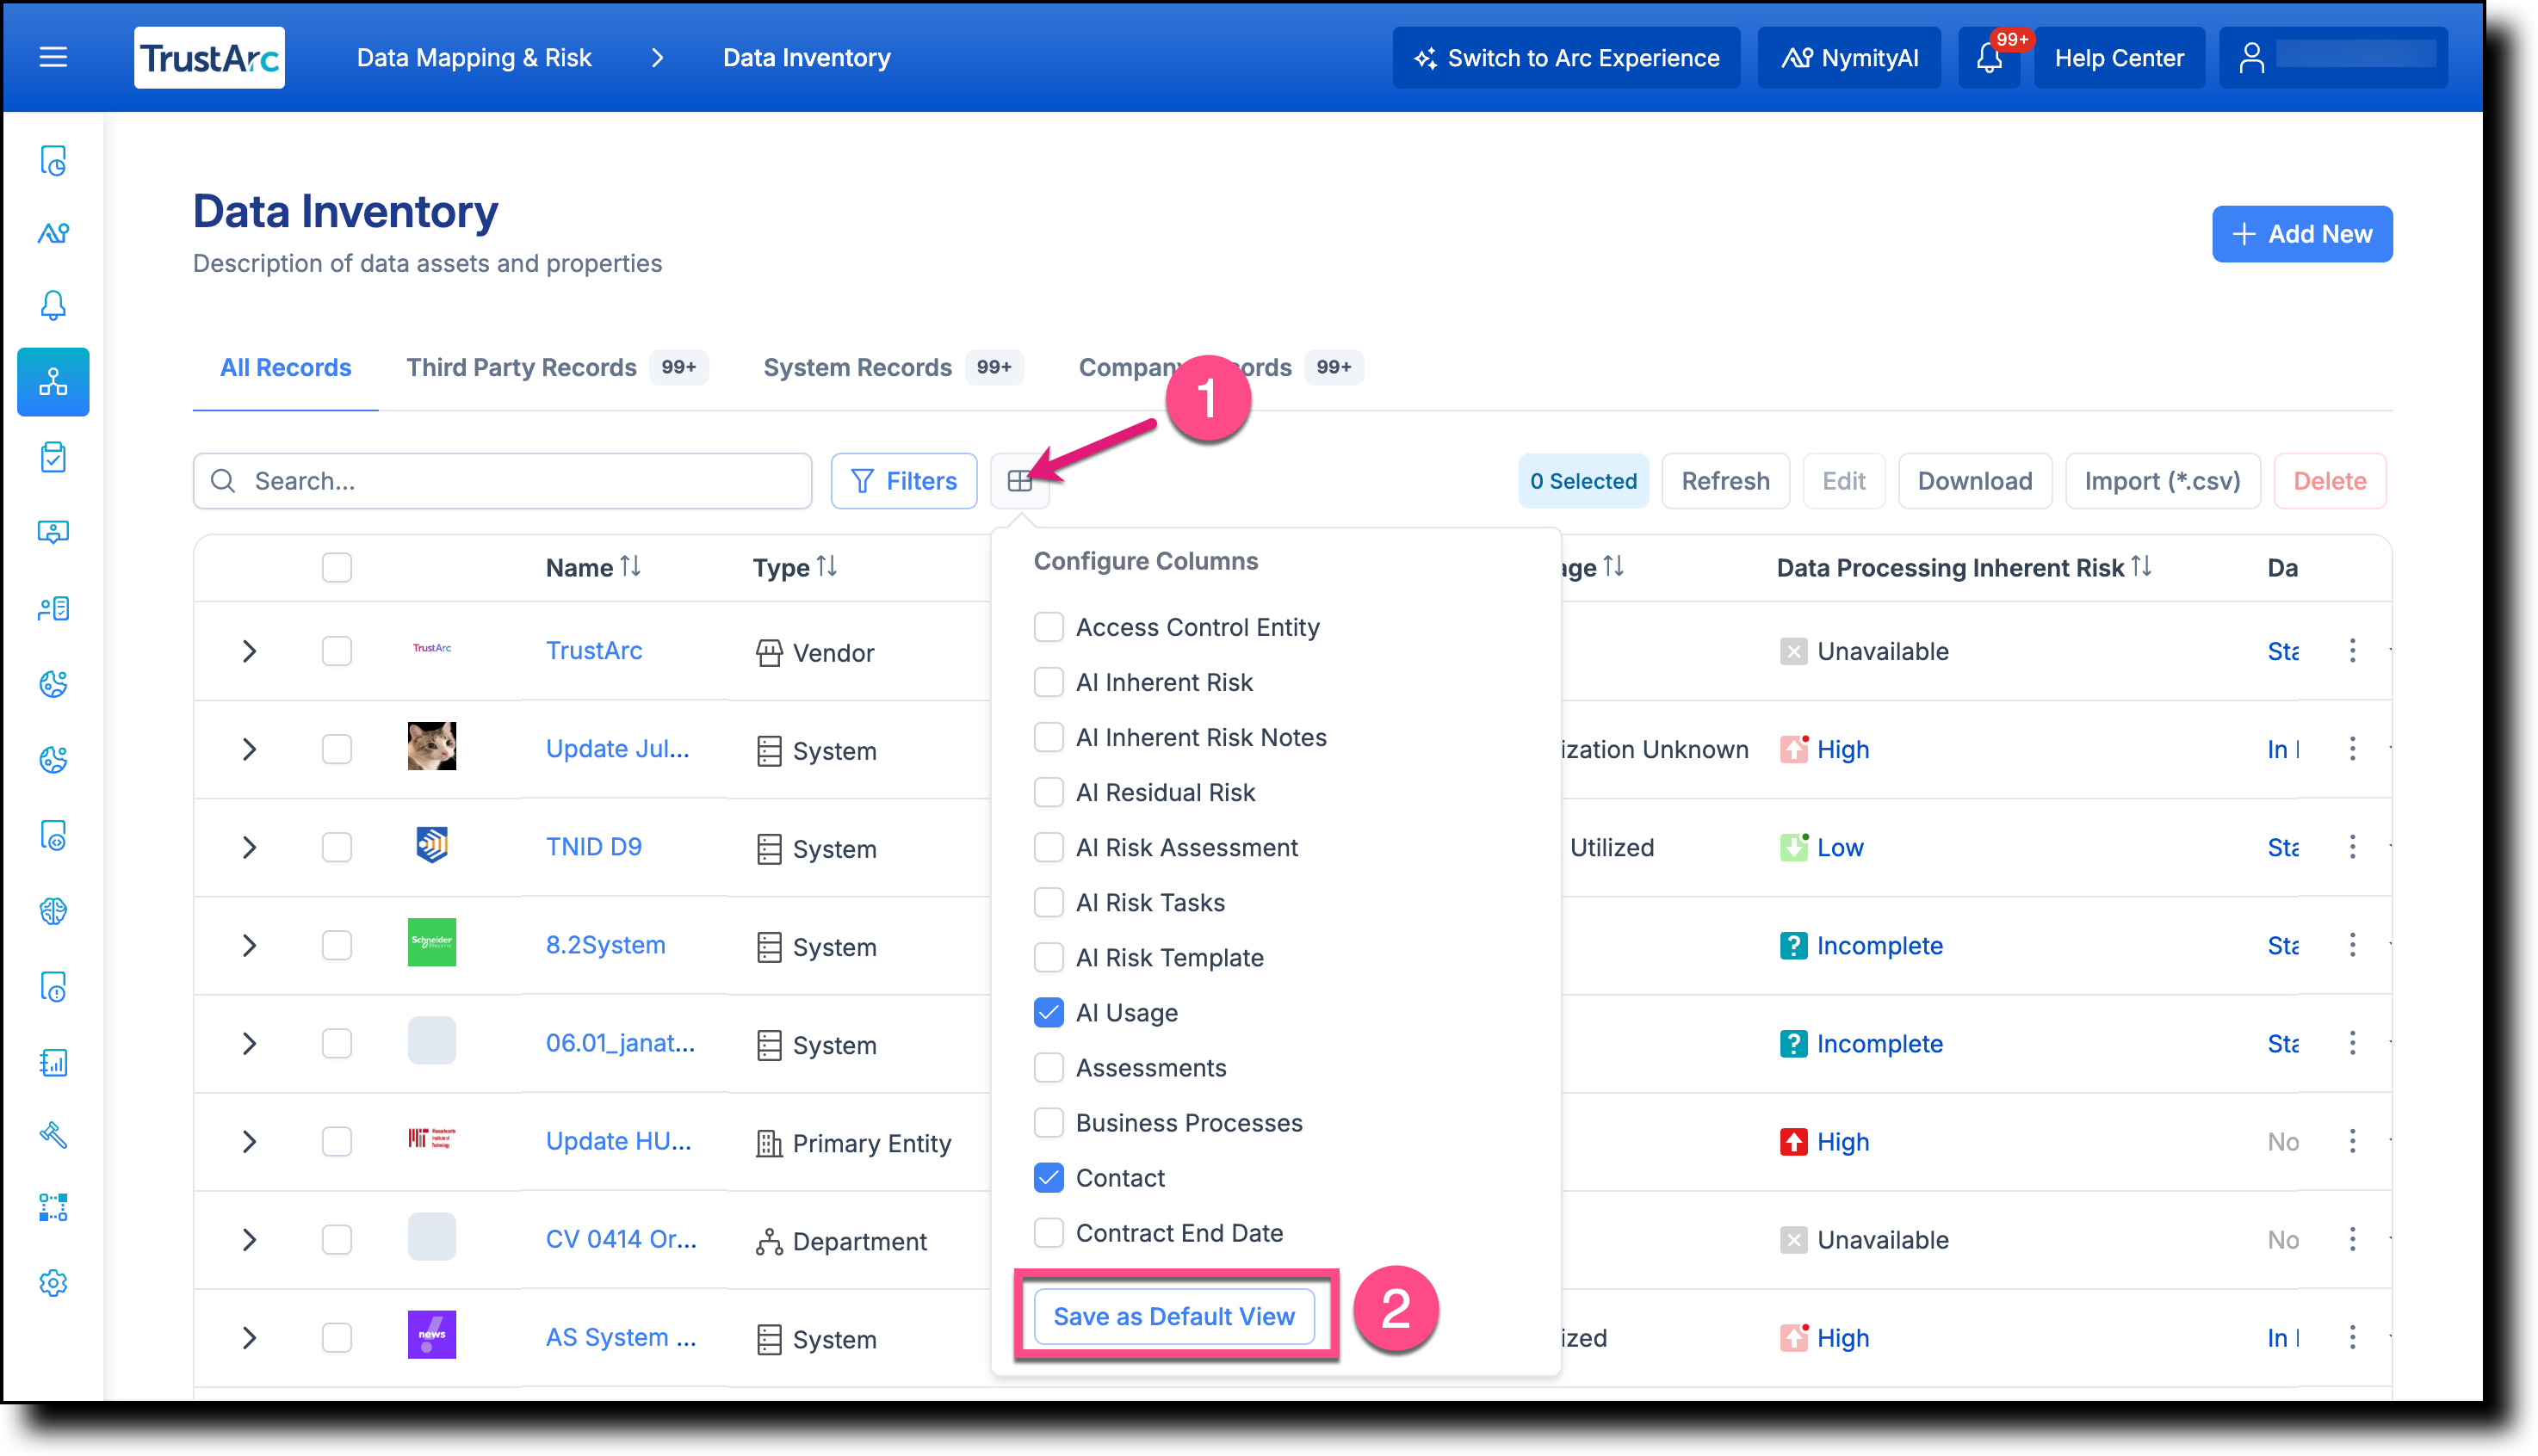Expand the TNID D9 row
Viewport: 2538px width, 1456px height.
click(249, 847)
